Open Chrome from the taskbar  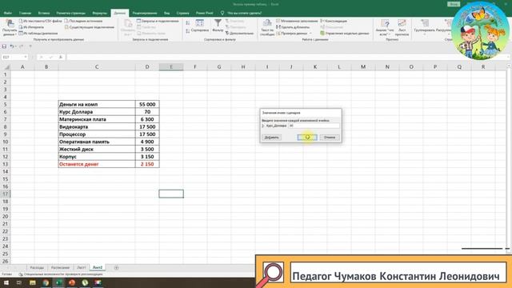tap(46, 282)
